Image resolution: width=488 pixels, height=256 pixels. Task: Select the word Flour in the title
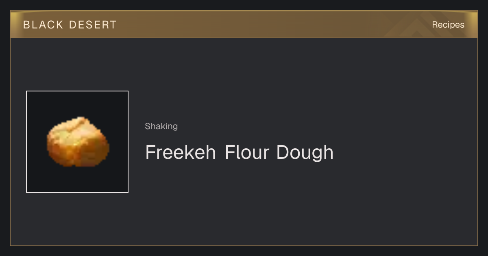pos(247,153)
